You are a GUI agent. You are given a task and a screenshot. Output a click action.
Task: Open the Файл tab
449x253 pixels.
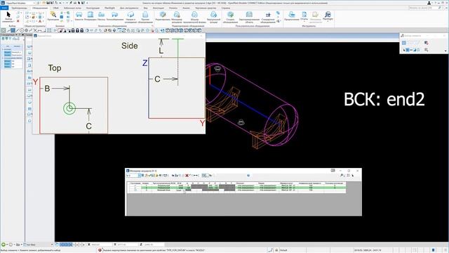pos(4,8)
